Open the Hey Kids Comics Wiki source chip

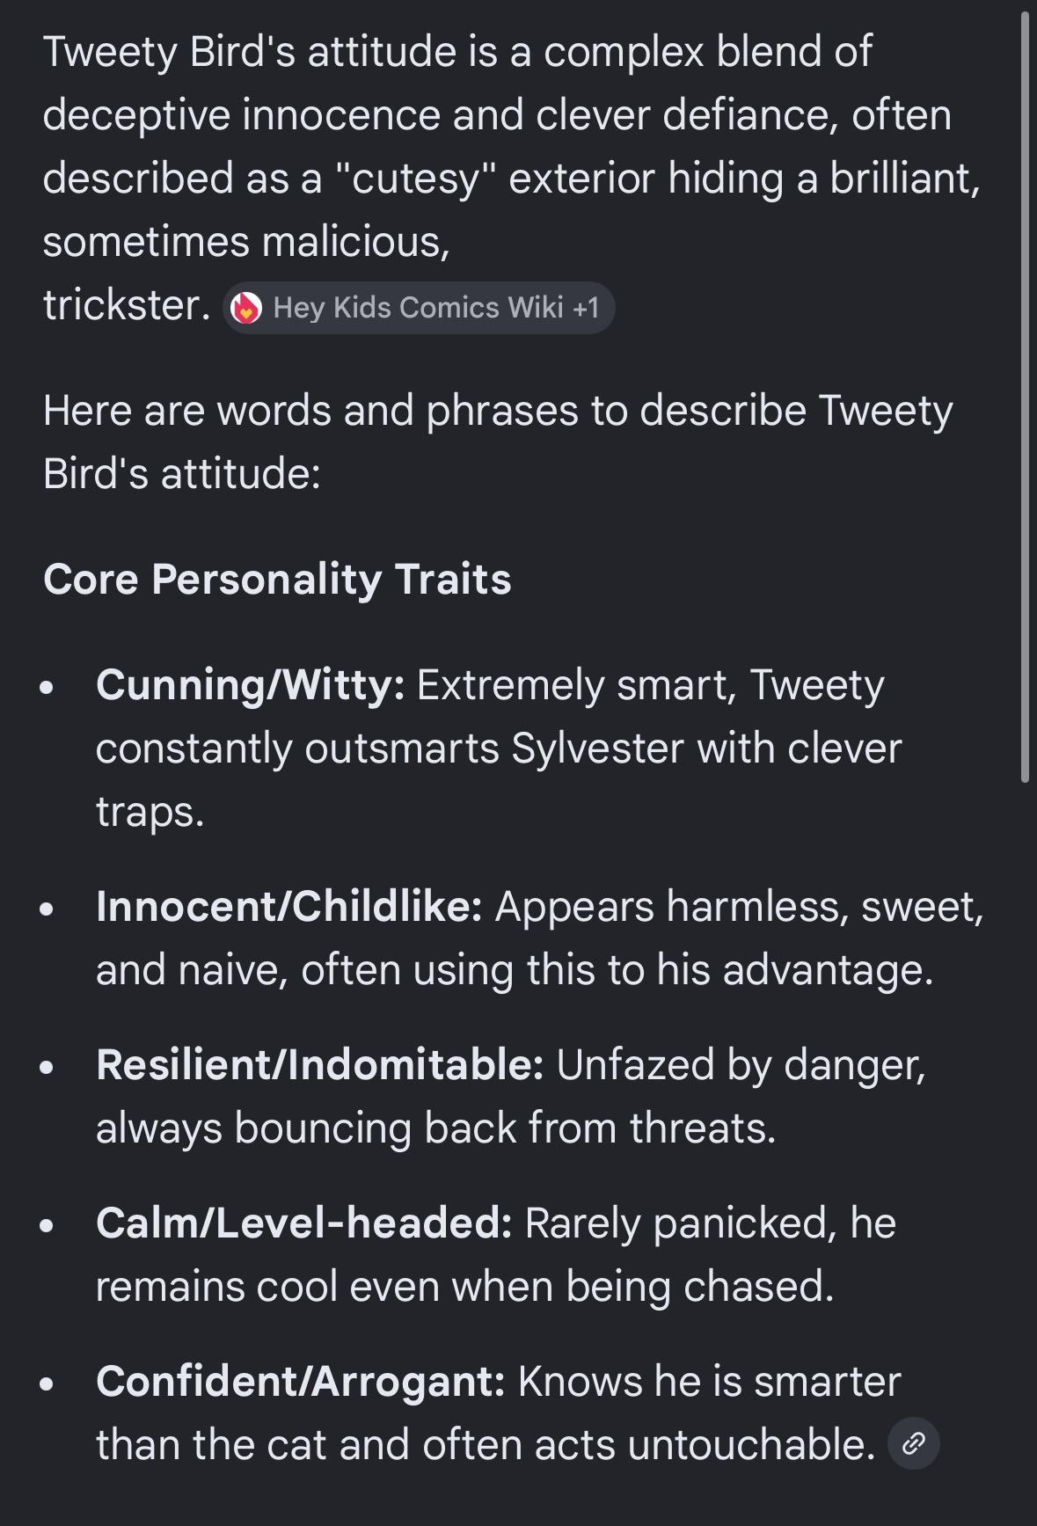click(418, 308)
